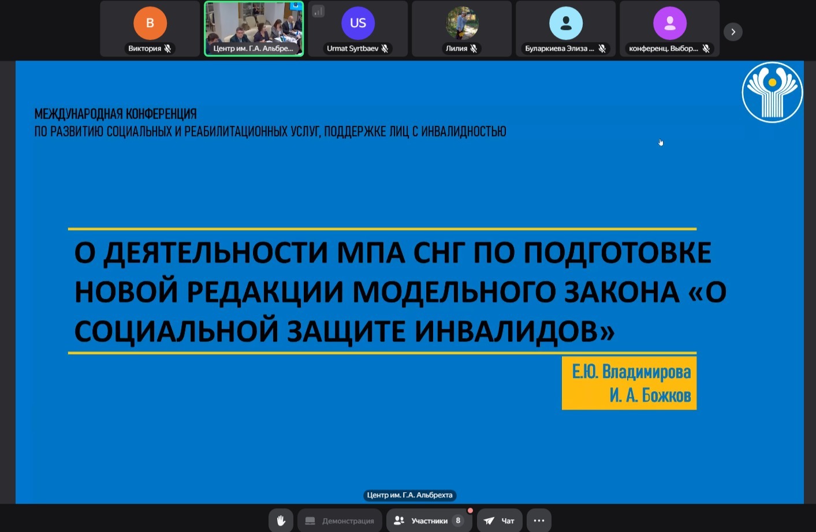Click the orange B avatar of Виктория
Image resolution: width=816 pixels, height=532 pixels.
click(150, 23)
